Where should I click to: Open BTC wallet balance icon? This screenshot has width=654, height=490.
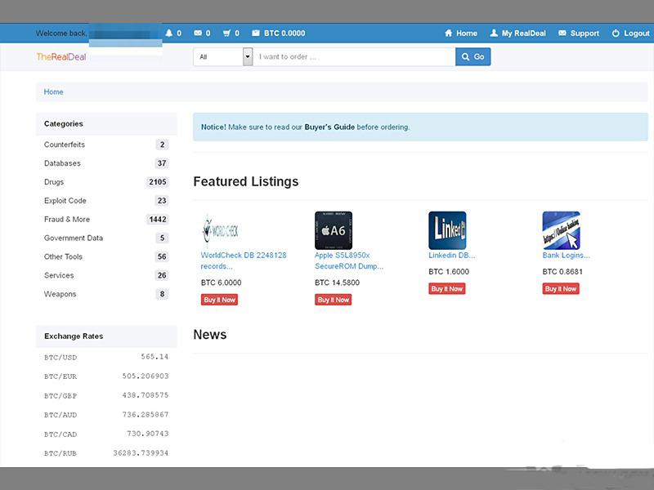coord(256,33)
